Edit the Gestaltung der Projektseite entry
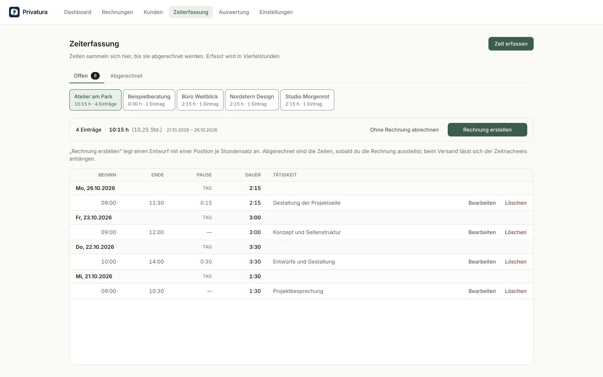The image size is (603, 377). click(482, 203)
